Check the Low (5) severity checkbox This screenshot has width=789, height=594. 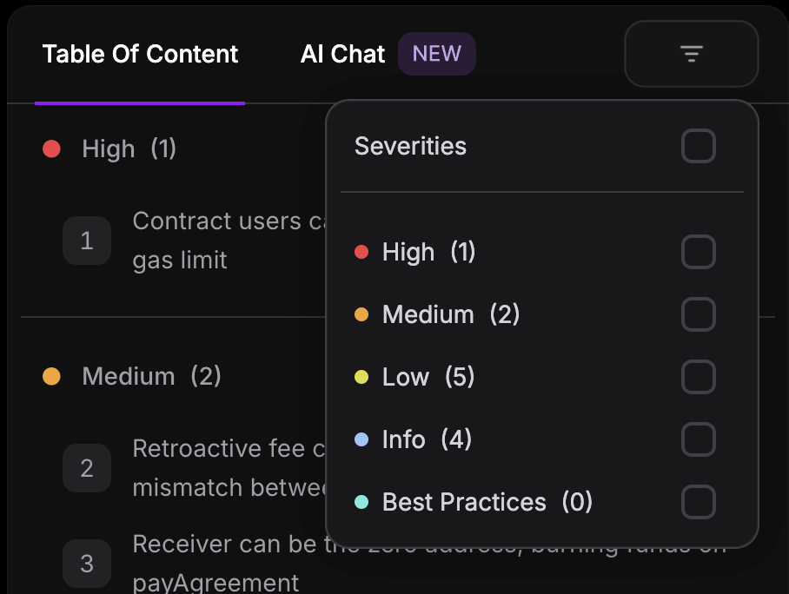coord(698,377)
